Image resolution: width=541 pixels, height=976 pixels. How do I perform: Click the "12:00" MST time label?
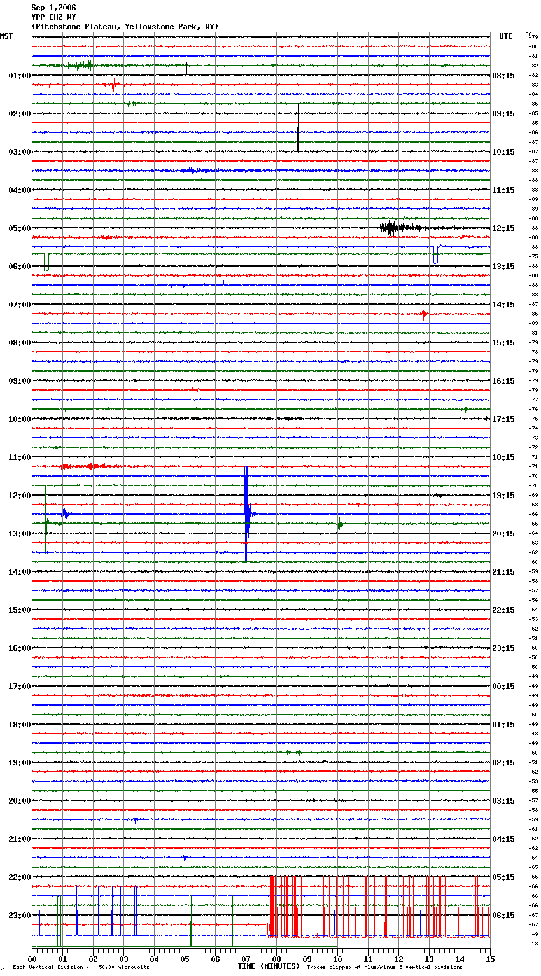(x=20, y=496)
